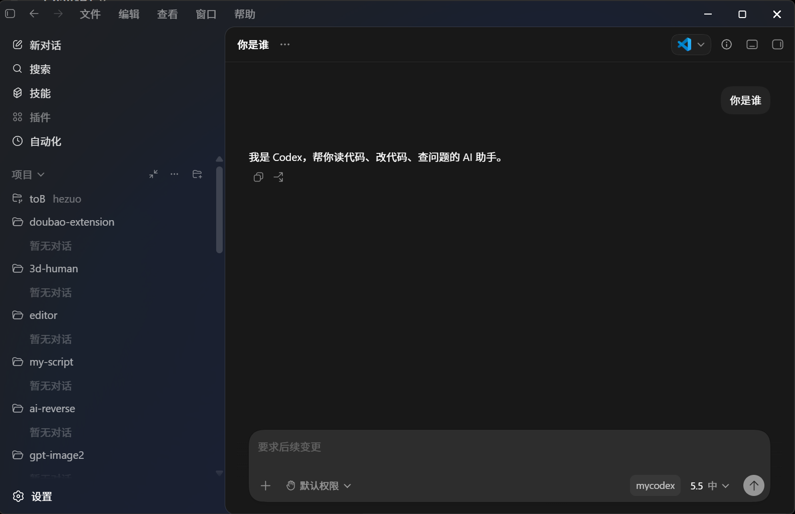Collapse all projects icon
Viewport: 795px width, 514px height.
coord(153,174)
